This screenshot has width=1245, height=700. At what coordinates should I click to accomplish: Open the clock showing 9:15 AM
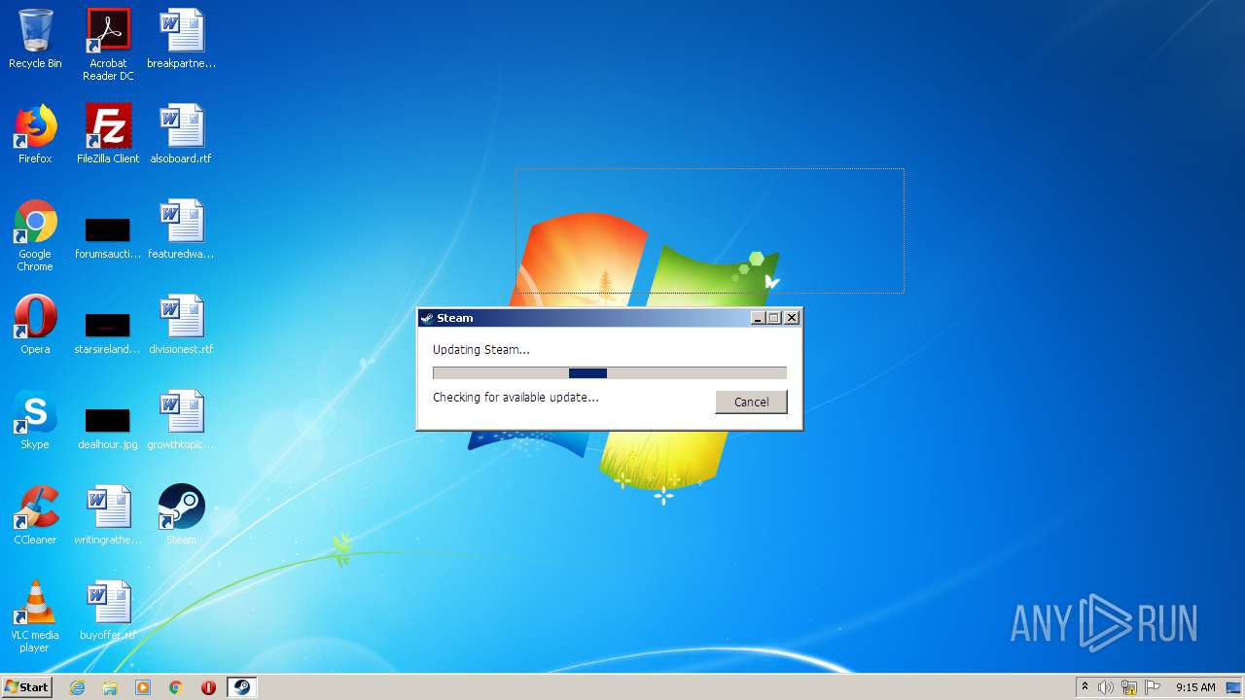point(1195,687)
